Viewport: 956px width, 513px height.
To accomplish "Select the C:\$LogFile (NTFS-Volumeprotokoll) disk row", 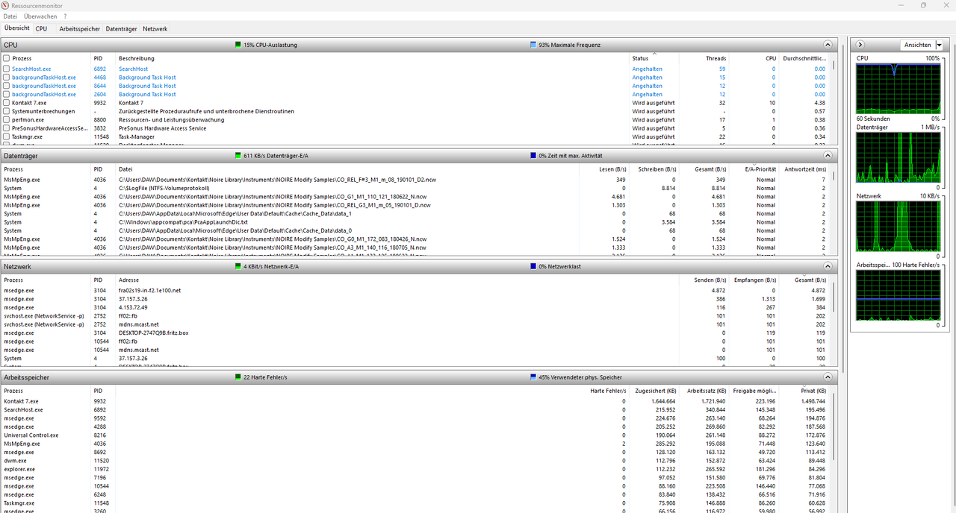I will (x=416, y=188).
